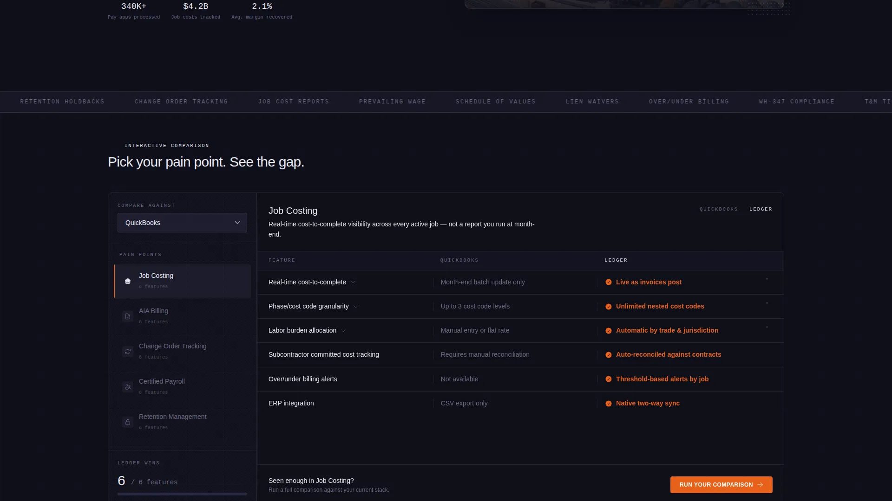Click Not available QuickBooks cell
892x501 pixels.
(x=459, y=379)
